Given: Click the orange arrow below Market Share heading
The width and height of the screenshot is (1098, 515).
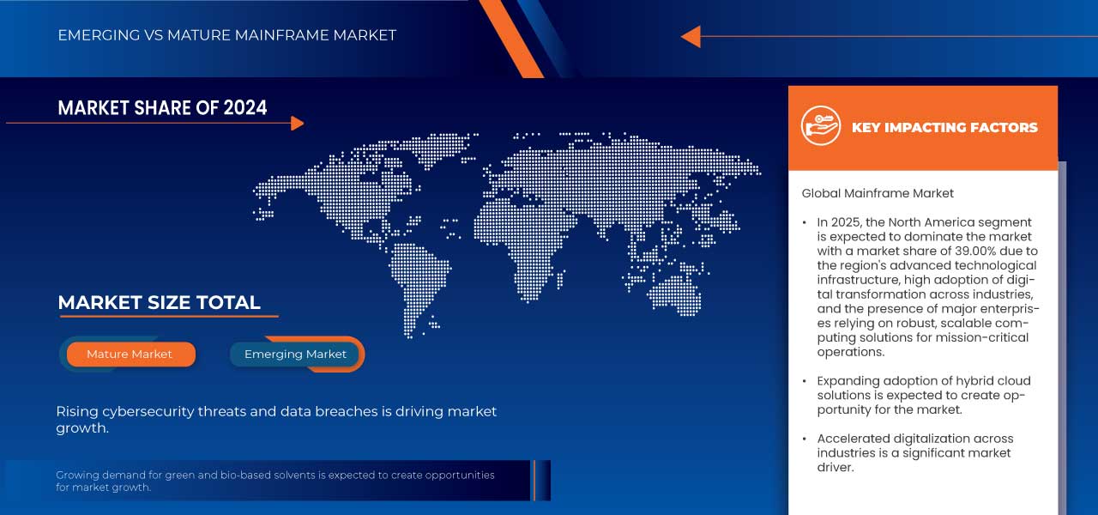Looking at the screenshot, I should [x=297, y=124].
